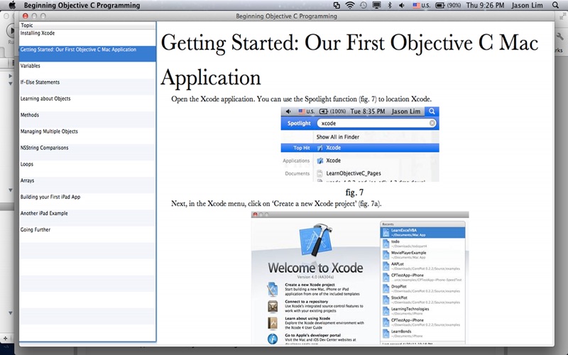The image size is (568, 355).
Task: Select the Variables topic
Action: [30, 66]
